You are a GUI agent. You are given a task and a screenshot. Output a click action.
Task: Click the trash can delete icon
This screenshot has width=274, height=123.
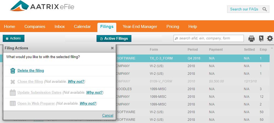pyautogui.click(x=13, y=71)
